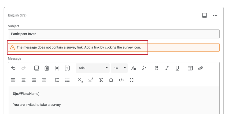This screenshot has height=114, width=228.
Task: Open the text color picker
Action: [x=134, y=68]
